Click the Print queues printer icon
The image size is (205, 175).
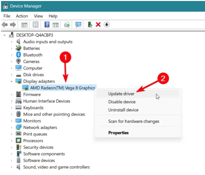tap(18, 134)
